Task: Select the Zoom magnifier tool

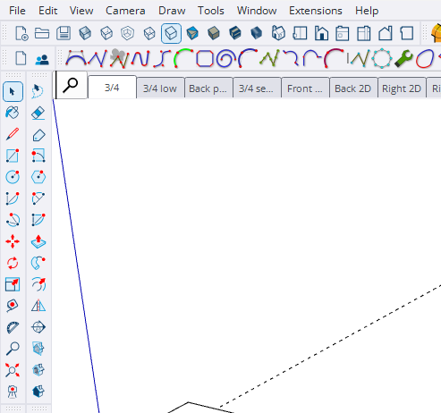Action: pyautogui.click(x=13, y=349)
